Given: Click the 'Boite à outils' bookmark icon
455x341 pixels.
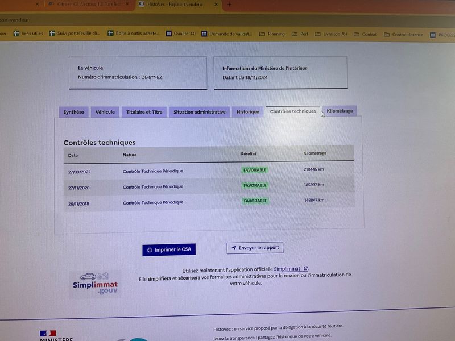Looking at the screenshot, I should click(x=110, y=34).
